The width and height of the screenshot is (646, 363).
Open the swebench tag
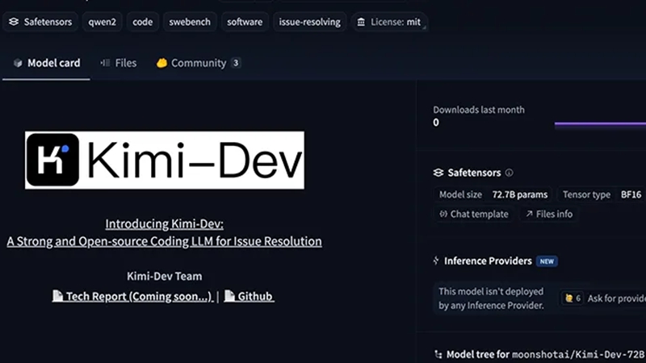(x=190, y=22)
